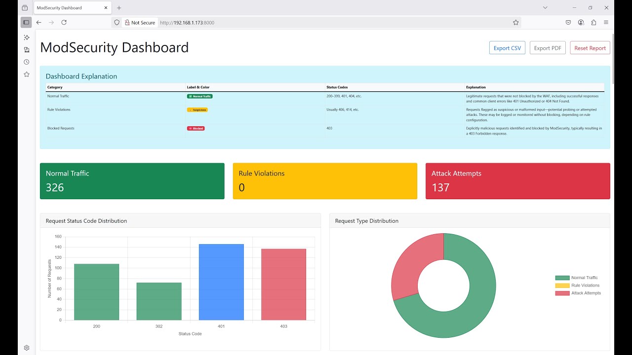Open the Firefox application menu

[x=606, y=22]
